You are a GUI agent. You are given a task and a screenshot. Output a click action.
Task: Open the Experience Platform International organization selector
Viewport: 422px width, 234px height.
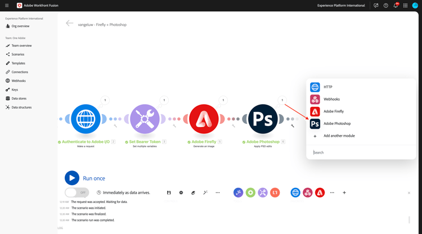pyautogui.click(x=341, y=6)
